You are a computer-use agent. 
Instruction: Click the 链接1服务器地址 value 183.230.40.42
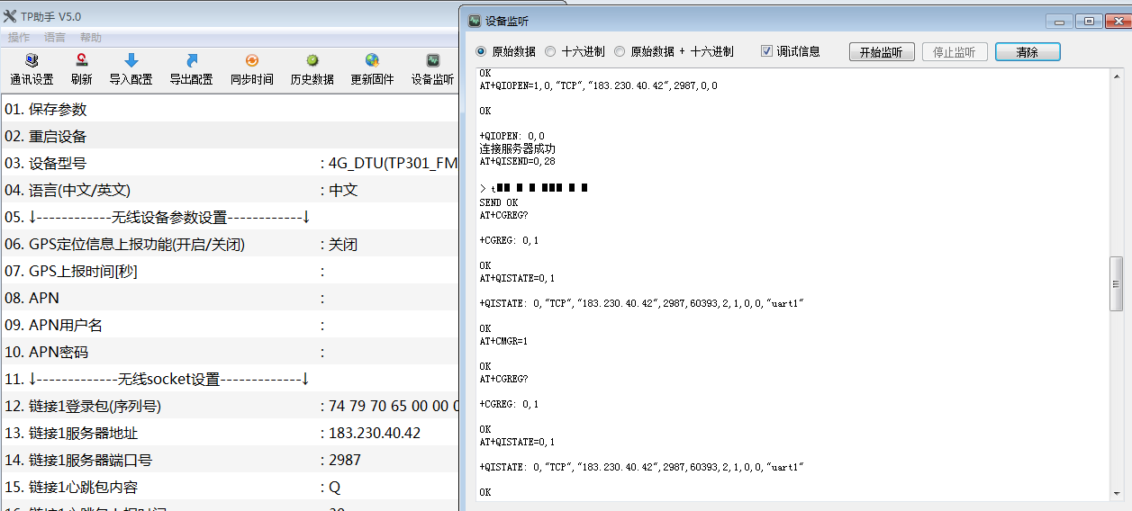click(375, 434)
